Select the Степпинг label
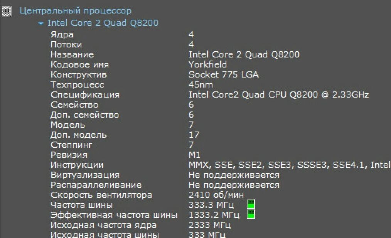This screenshot has height=238, width=391. pyautogui.click(x=71, y=145)
